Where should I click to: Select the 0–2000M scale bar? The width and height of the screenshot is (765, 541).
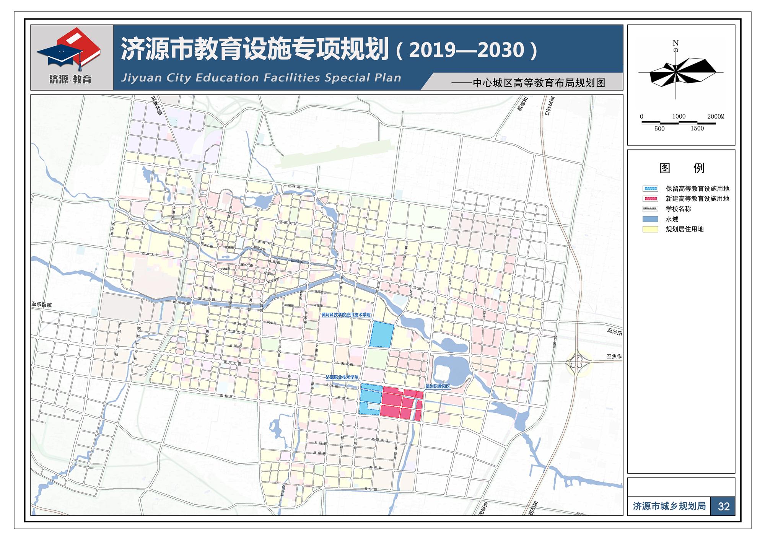pos(683,122)
